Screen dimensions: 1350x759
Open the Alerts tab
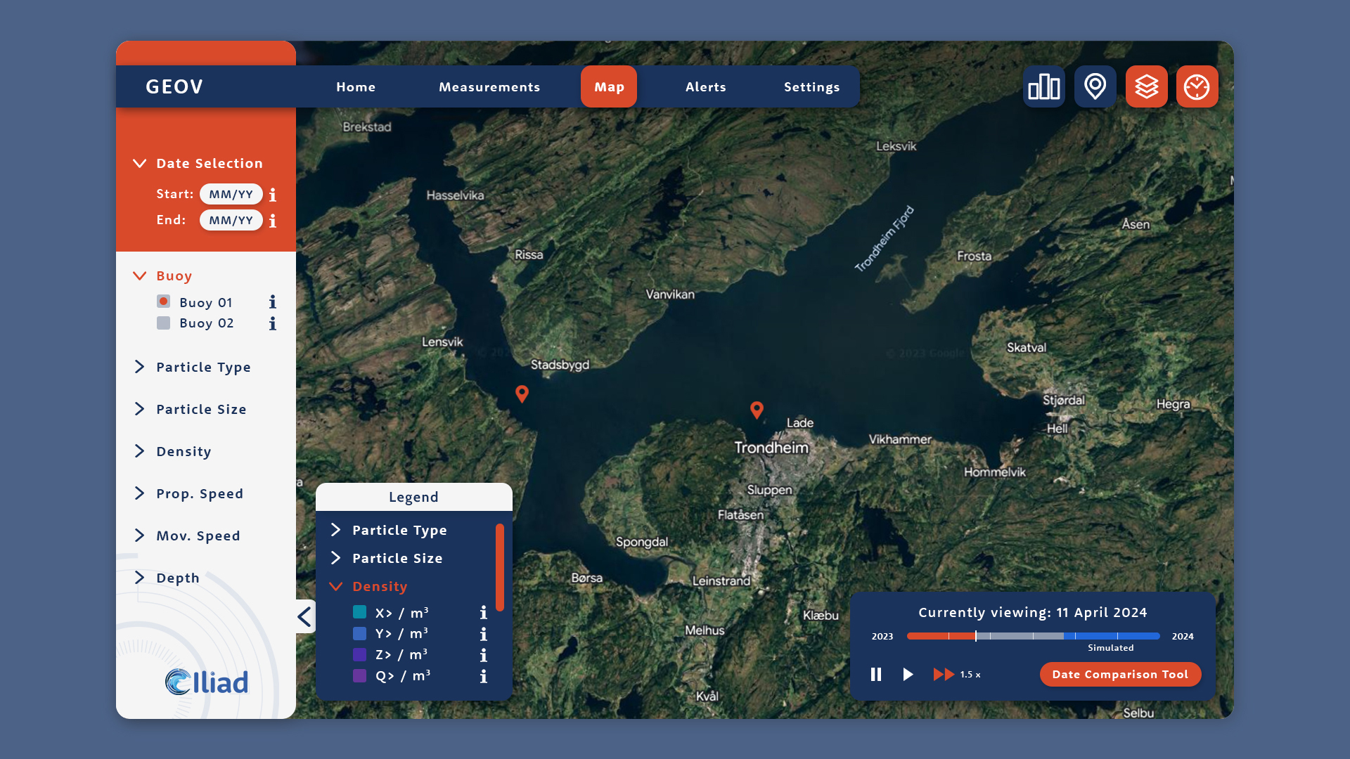[705, 87]
